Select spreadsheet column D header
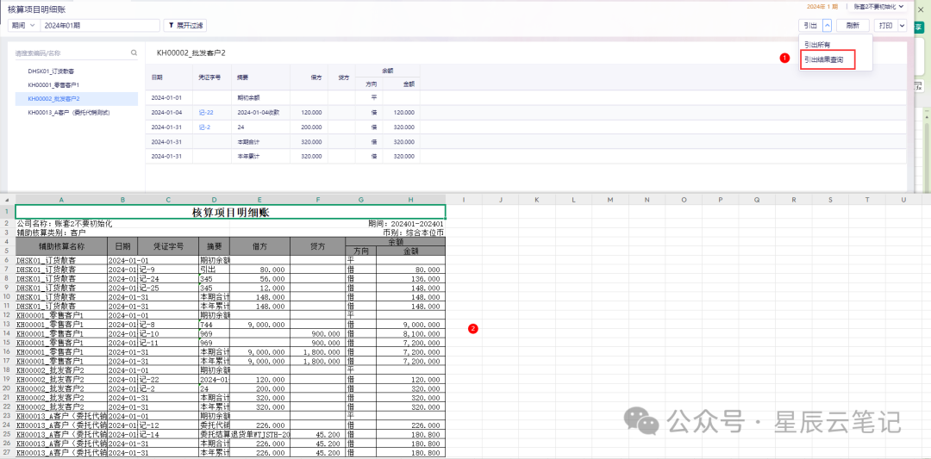Screen dimensions: 931x459 click(214, 200)
